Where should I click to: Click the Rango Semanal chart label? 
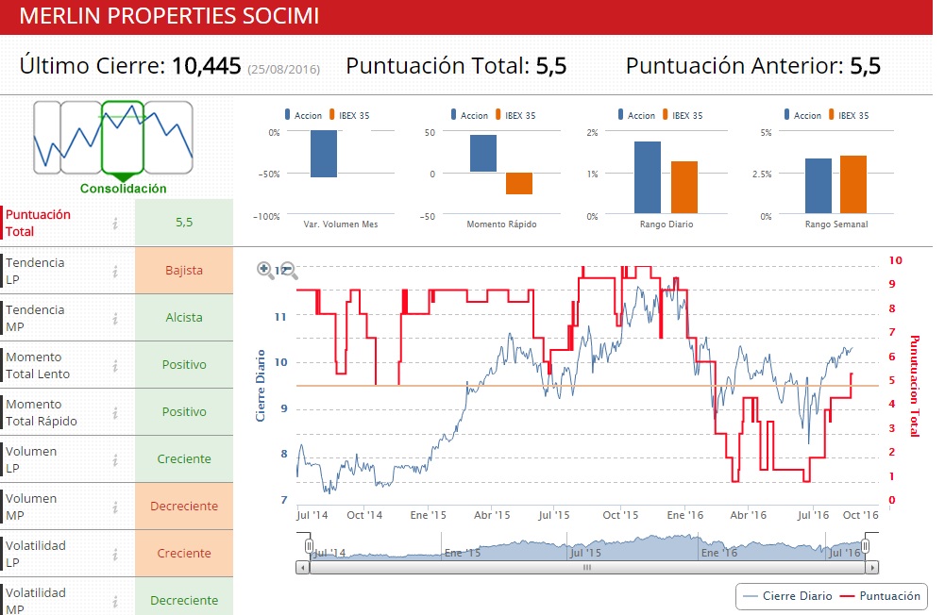tap(836, 224)
